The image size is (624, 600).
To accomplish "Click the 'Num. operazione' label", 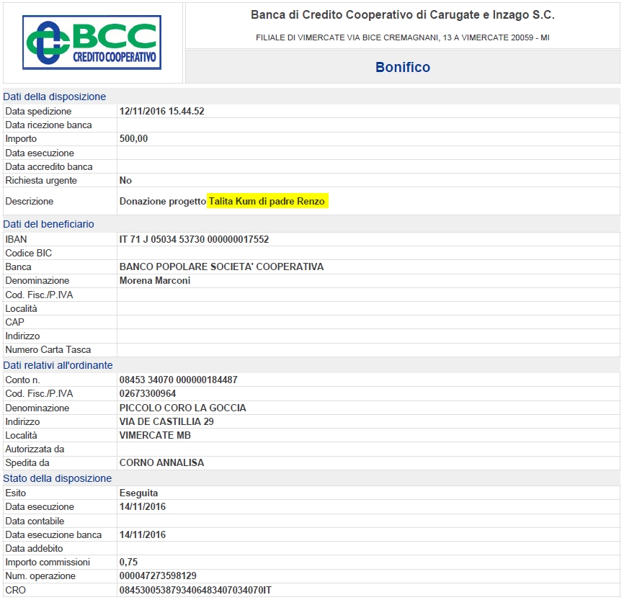I will 40,576.
